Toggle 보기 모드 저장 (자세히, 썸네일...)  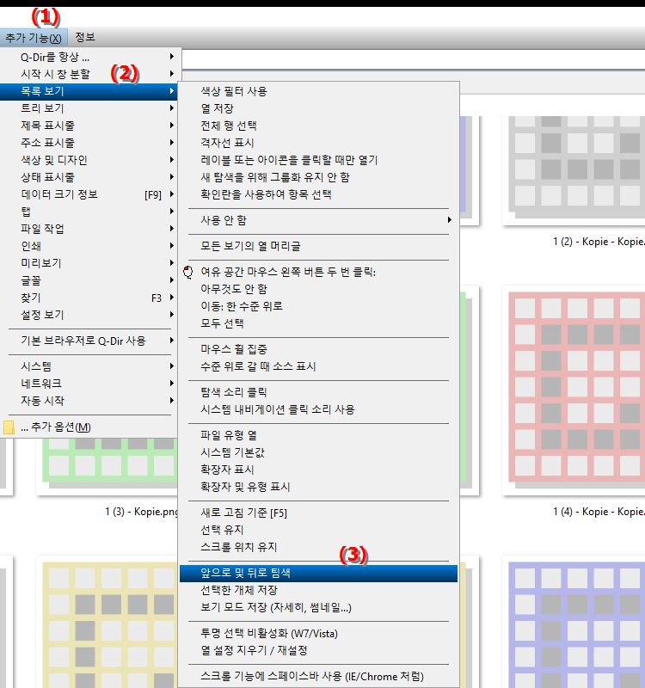coord(318,607)
